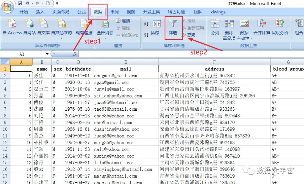Viewport: 304px width, 184px height.
Task: Click the 连接 connections button
Action: pos(123,21)
